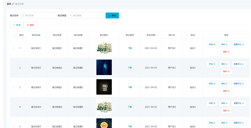Open 详情 details for row 笔记名称2

click(212, 64)
